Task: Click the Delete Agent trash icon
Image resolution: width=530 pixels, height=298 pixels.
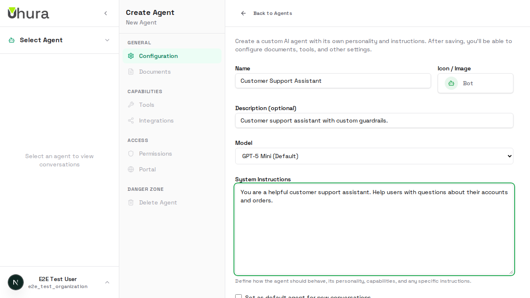Action: coord(131,202)
